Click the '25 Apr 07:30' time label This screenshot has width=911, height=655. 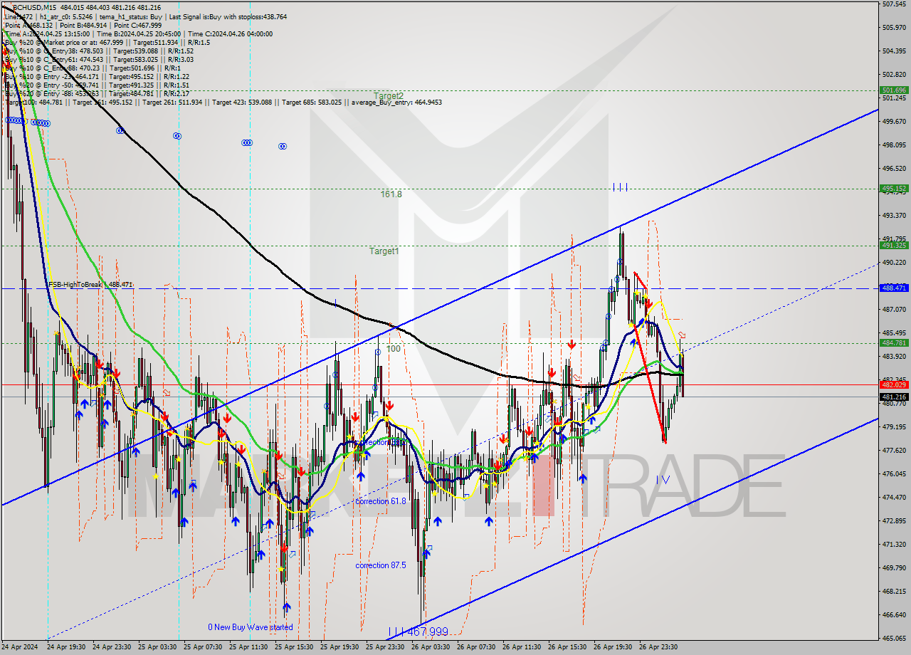tap(204, 648)
